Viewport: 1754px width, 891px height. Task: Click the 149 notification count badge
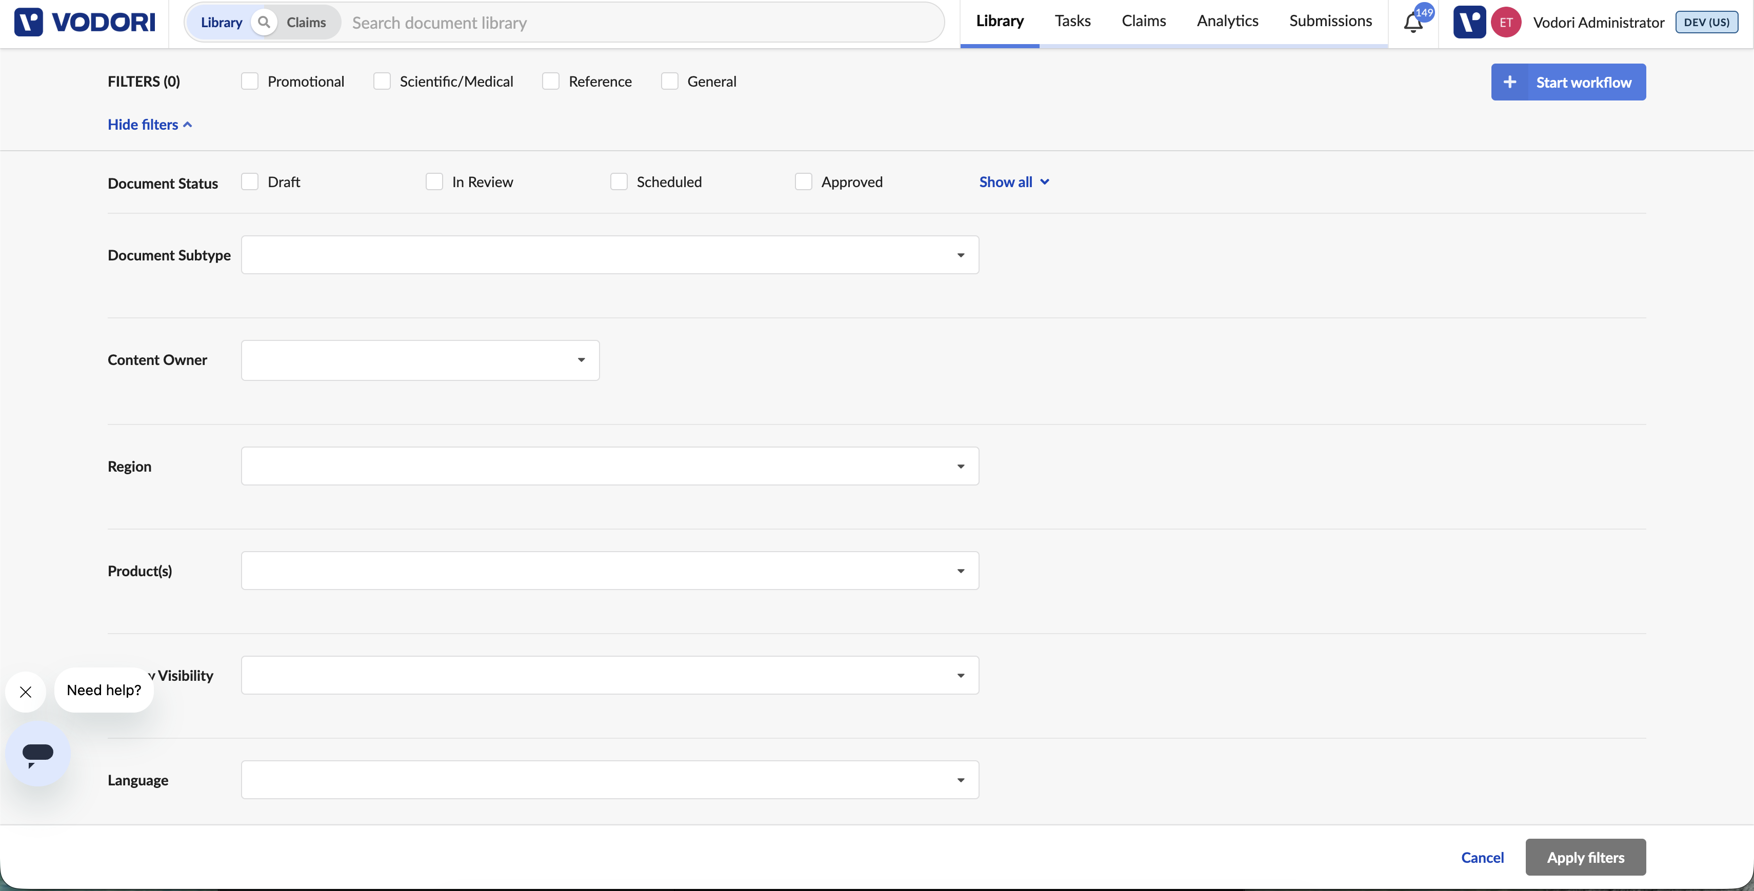(1424, 12)
